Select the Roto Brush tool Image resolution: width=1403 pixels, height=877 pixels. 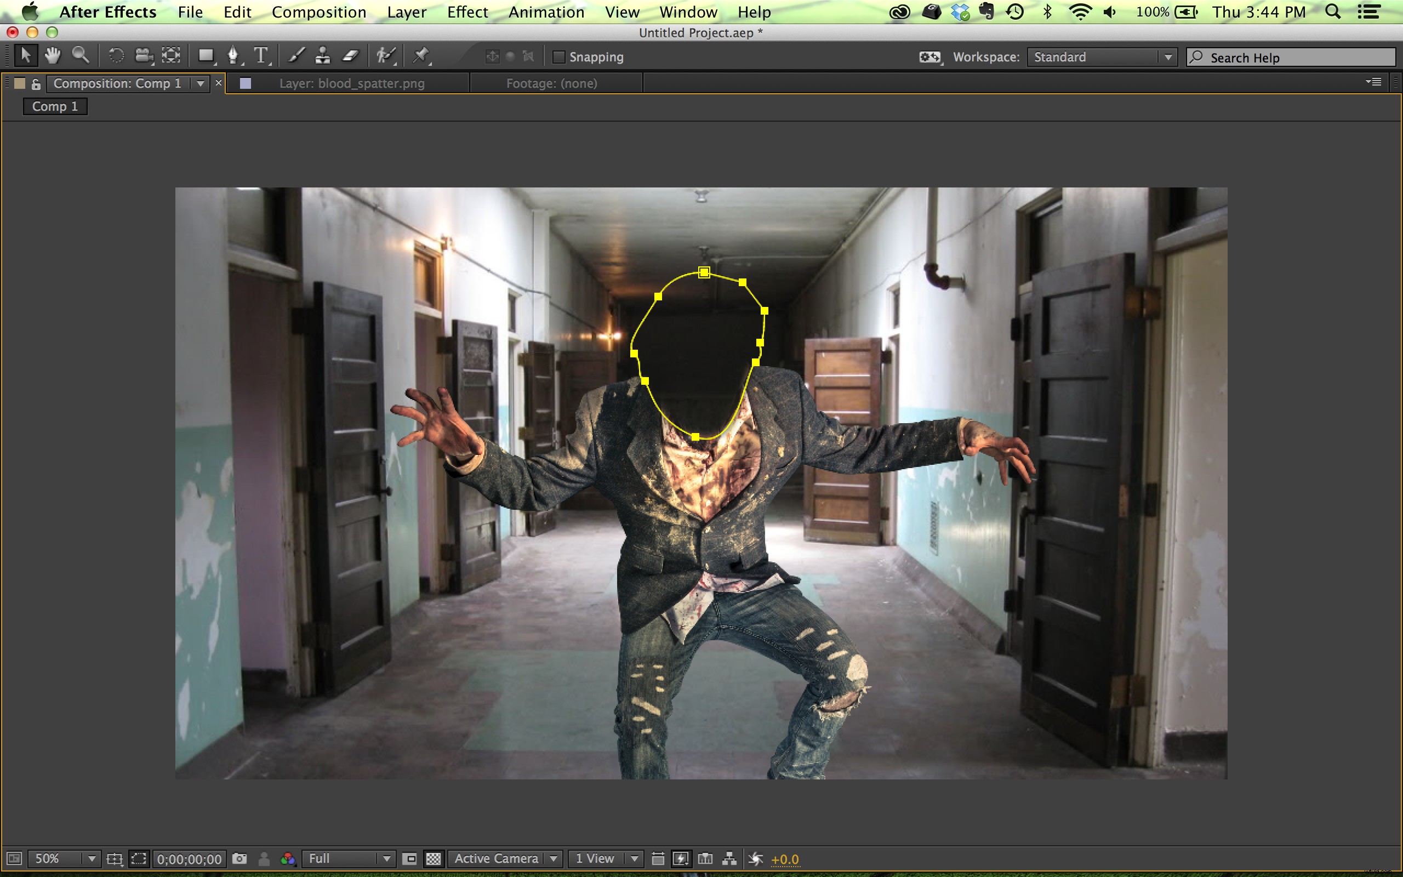click(x=385, y=56)
